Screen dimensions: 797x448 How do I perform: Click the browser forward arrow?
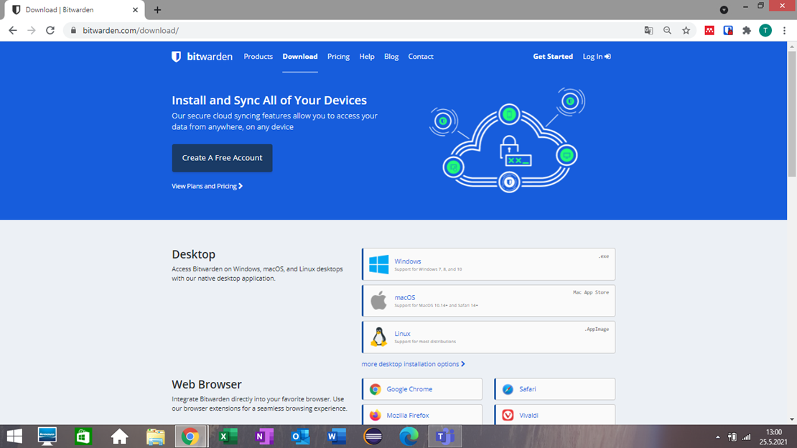point(32,30)
